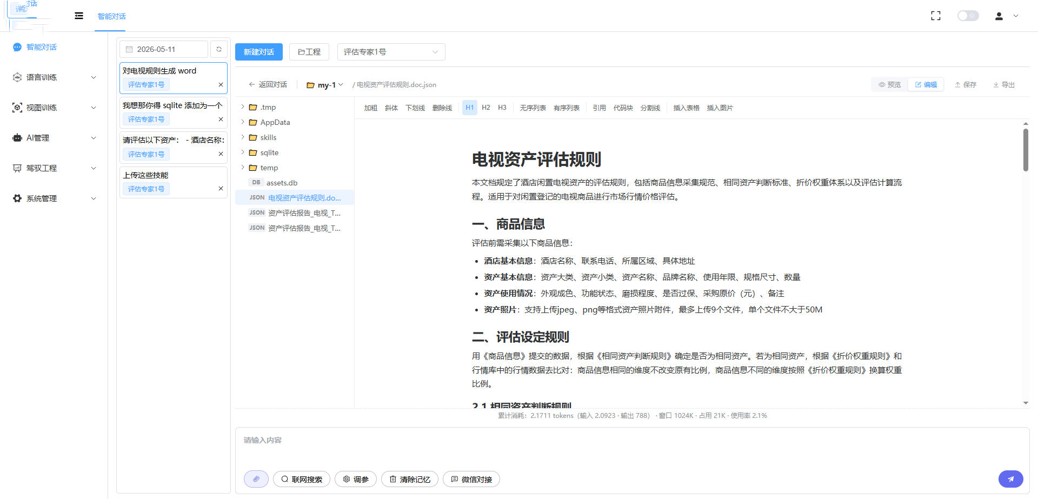Viewport: 1038px width, 499px height.
Task: Delete the 上传这些技能 conversation
Action: coord(221,189)
